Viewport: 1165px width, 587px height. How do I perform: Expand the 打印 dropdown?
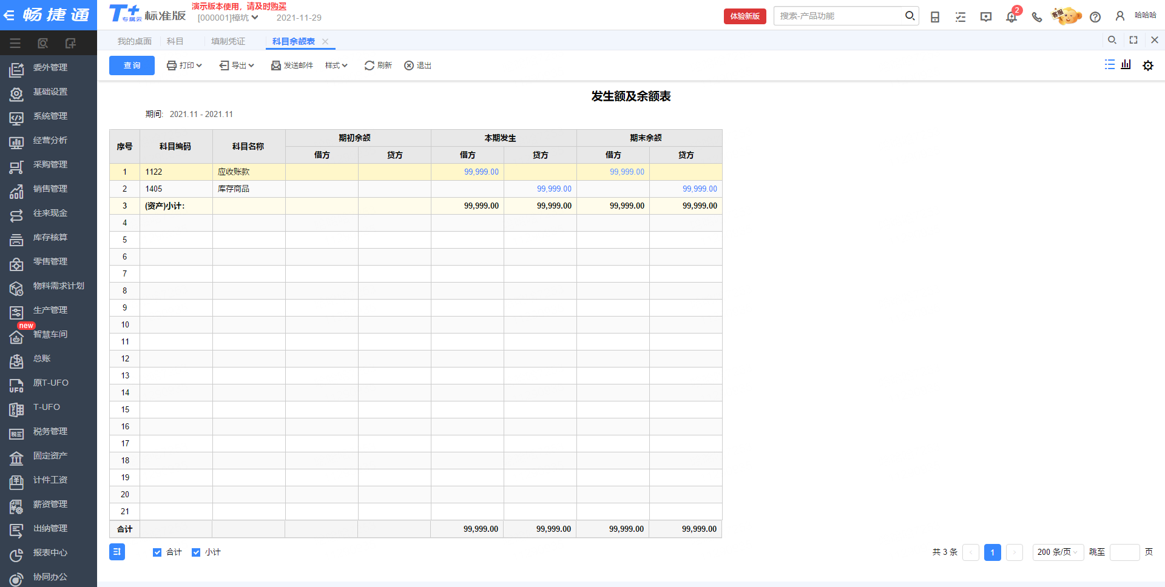184,65
